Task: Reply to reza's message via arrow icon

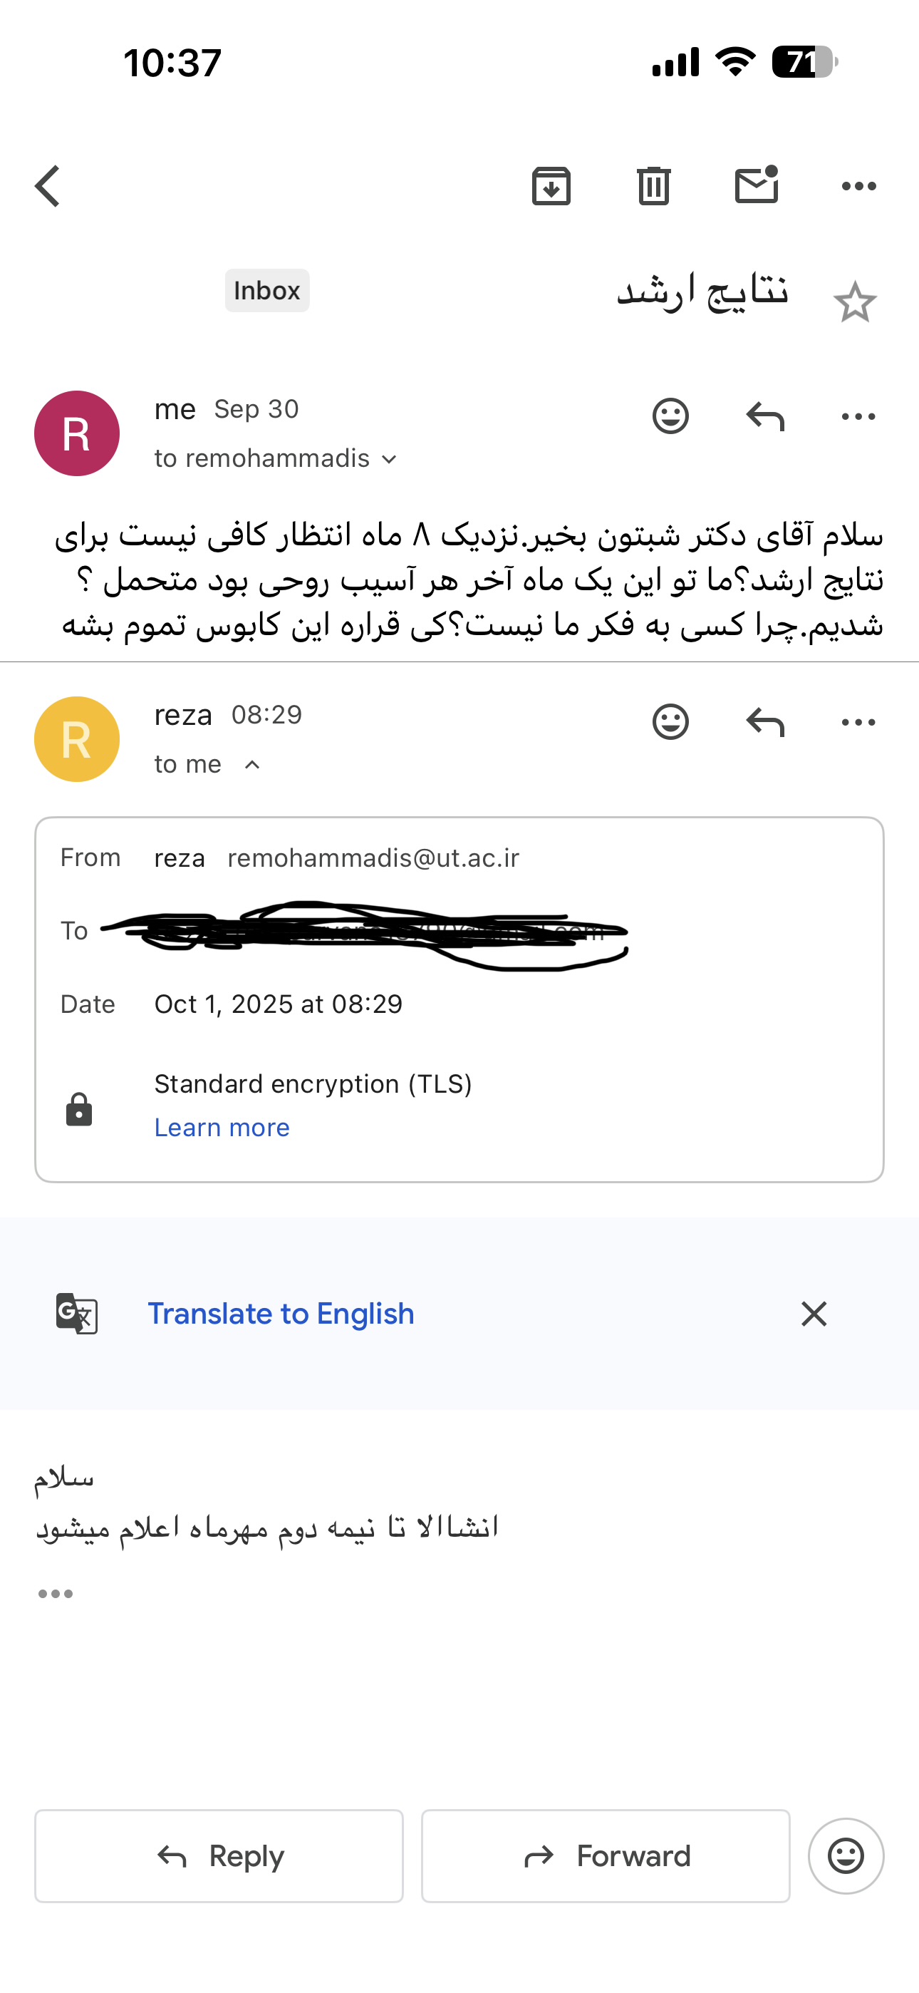Action: point(765,722)
